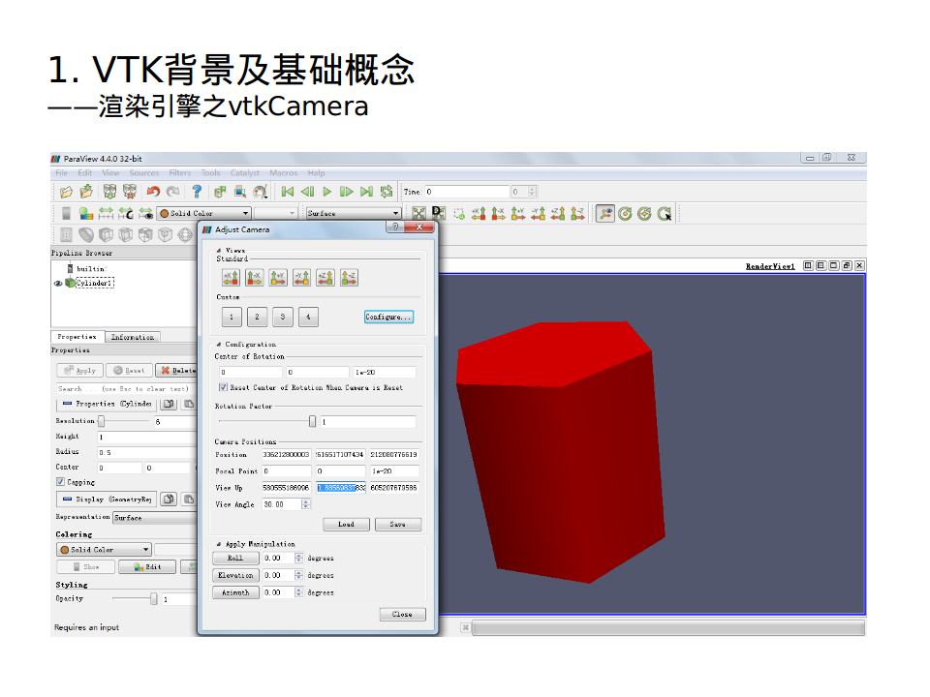Click the Reset Camera toolbar icon
The image size is (930, 697).
(x=418, y=213)
